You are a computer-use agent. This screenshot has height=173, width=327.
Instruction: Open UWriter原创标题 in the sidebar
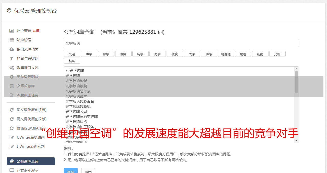pos(31,147)
